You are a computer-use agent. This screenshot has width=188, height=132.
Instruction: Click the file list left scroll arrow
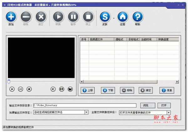(x=82, y=82)
